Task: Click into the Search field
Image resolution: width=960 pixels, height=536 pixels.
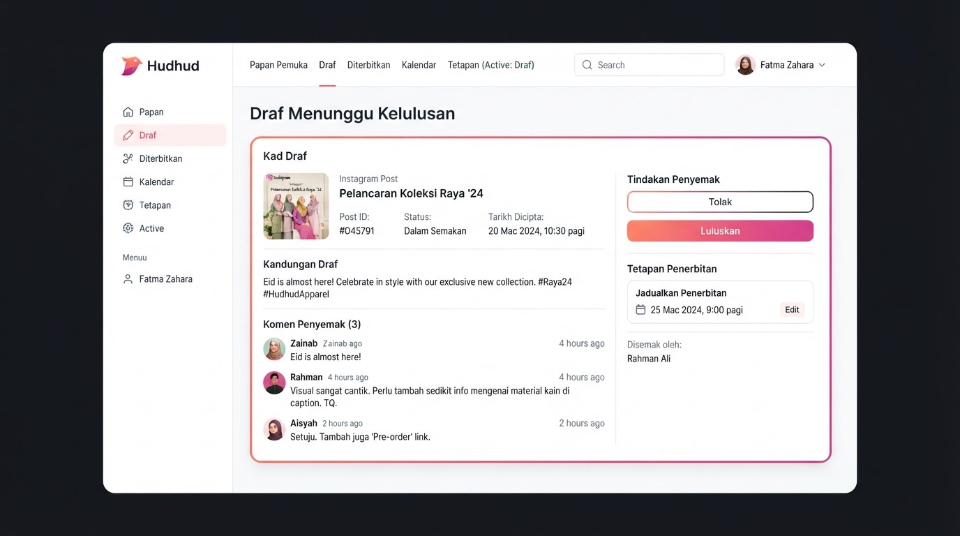Action: (x=649, y=65)
